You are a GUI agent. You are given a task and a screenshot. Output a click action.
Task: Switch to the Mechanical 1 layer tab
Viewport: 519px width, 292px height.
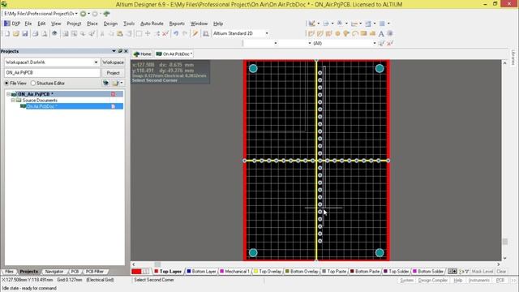[234, 271]
